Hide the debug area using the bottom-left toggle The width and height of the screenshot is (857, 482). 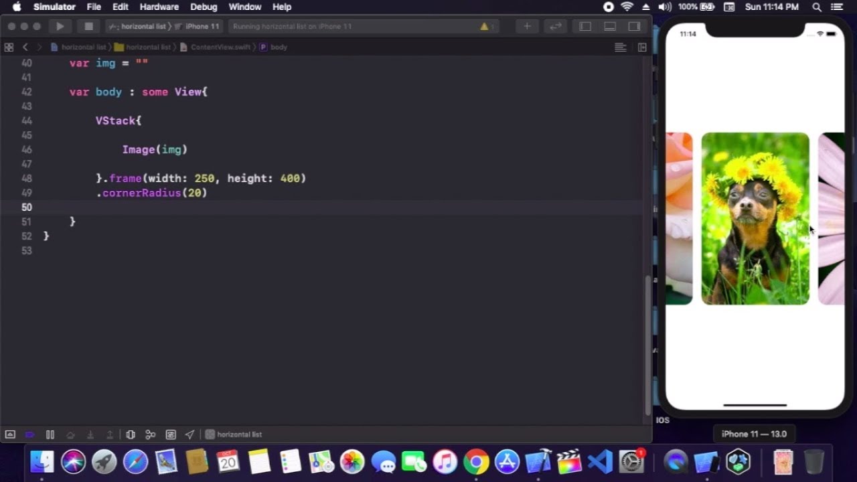[x=10, y=434]
